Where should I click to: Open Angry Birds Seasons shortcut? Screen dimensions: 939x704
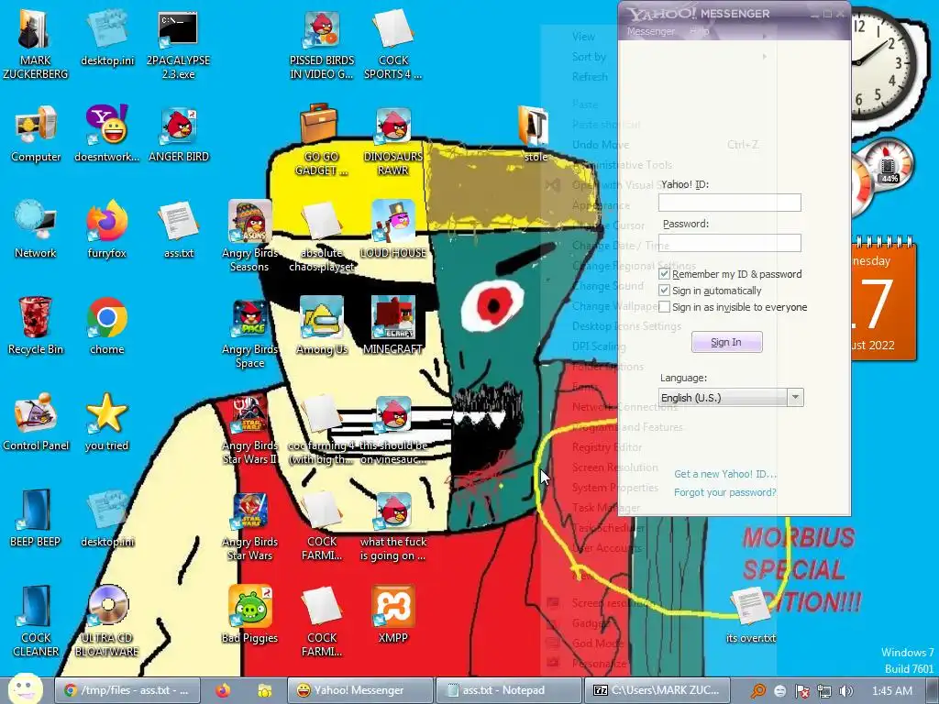click(x=249, y=236)
